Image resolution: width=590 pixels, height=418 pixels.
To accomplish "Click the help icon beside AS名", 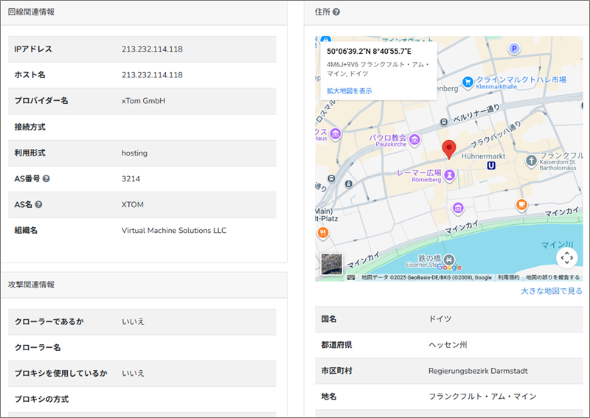I will pyautogui.click(x=38, y=204).
